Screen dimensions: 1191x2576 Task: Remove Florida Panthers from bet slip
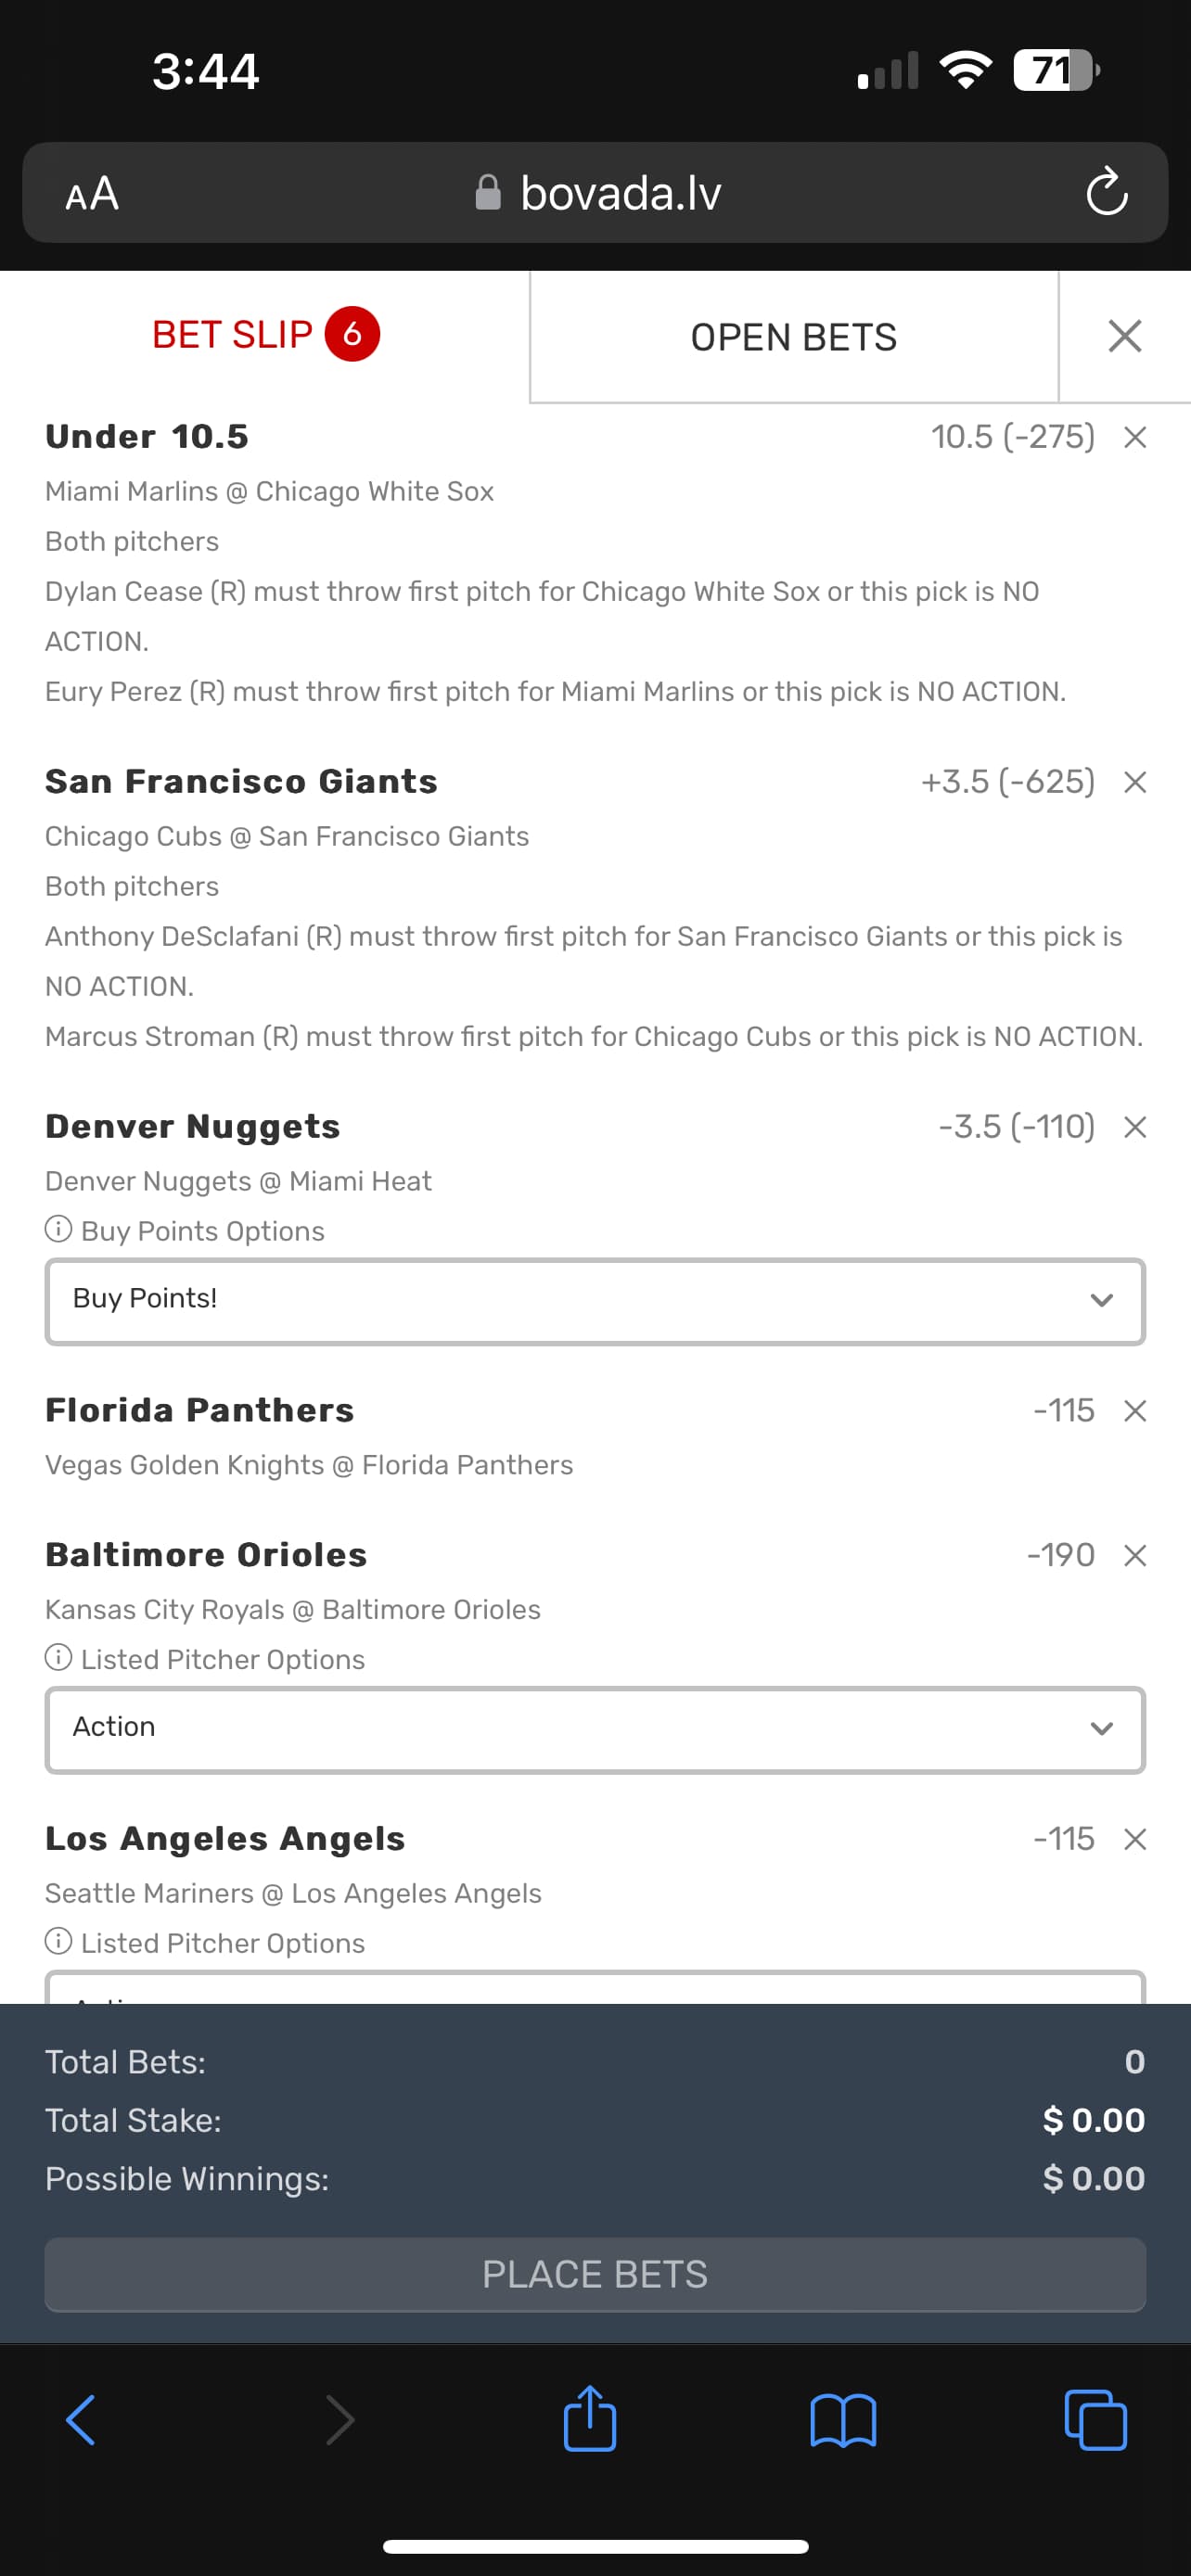click(x=1134, y=1411)
